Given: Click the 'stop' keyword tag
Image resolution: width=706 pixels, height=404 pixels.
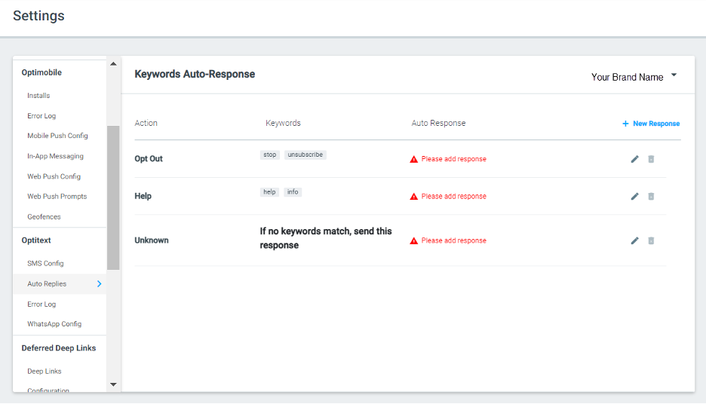Looking at the screenshot, I should tap(270, 155).
